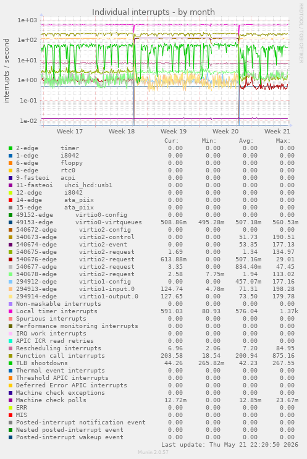This screenshot has width=307, height=459.
Task: Click the RRDTOOL / TOBI OETIKER vertical watermark
Action: pyautogui.click(x=301, y=33)
